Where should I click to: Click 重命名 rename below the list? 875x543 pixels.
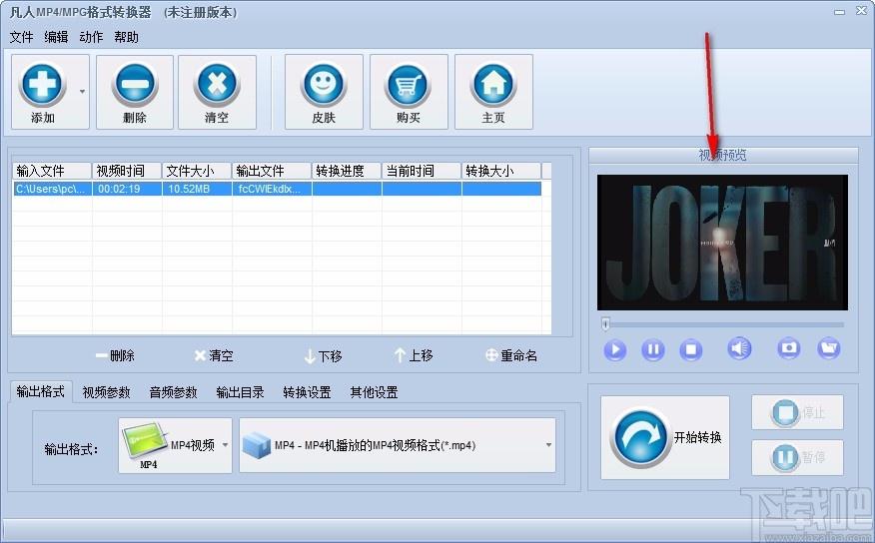pos(511,355)
